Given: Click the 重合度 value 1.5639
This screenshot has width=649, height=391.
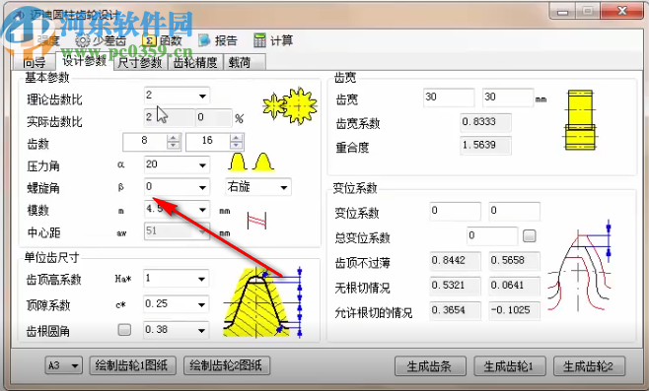Looking at the screenshot, I should pos(485,146).
